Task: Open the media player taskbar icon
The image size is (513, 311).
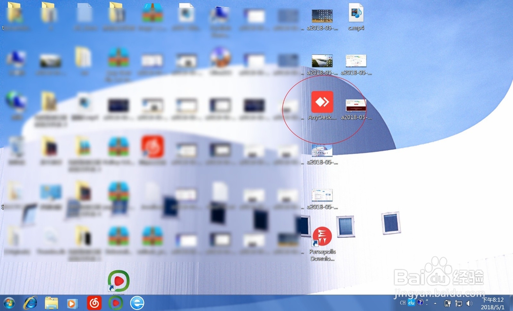Action: (x=72, y=303)
